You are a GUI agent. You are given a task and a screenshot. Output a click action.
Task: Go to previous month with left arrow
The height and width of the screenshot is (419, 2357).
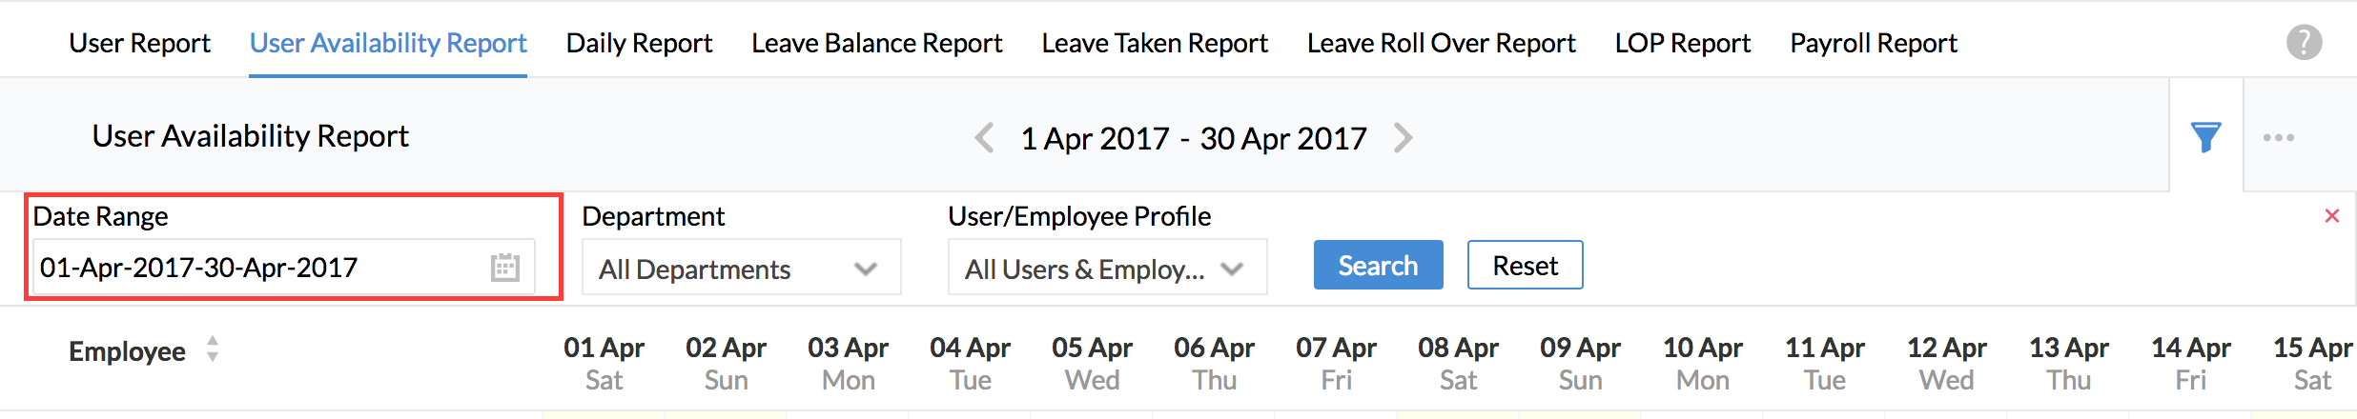984,138
